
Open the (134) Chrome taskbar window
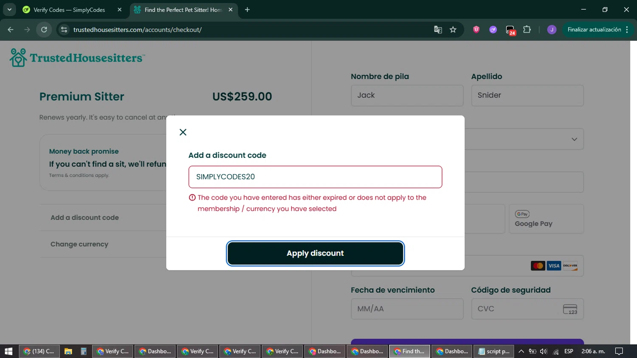(x=39, y=351)
